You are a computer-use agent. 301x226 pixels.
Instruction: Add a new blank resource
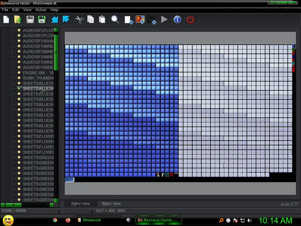tap(129, 20)
